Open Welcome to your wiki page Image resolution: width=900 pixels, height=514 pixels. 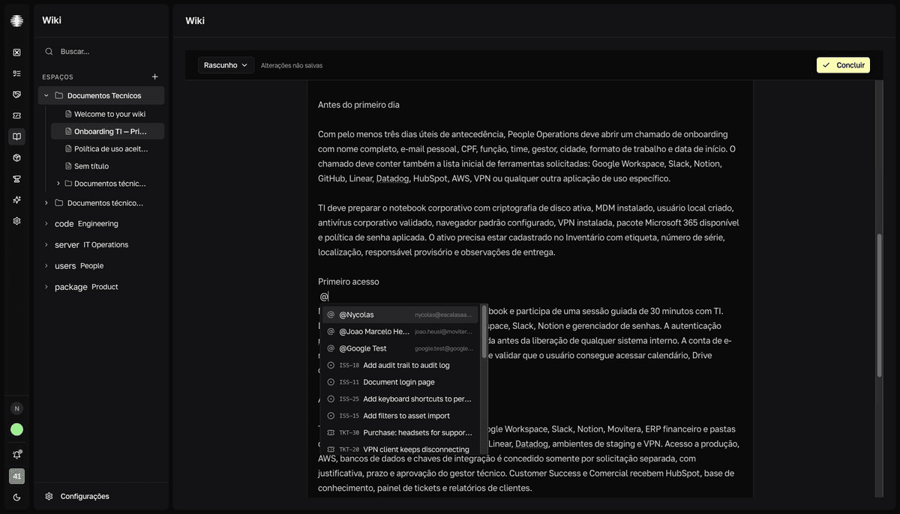click(x=107, y=114)
